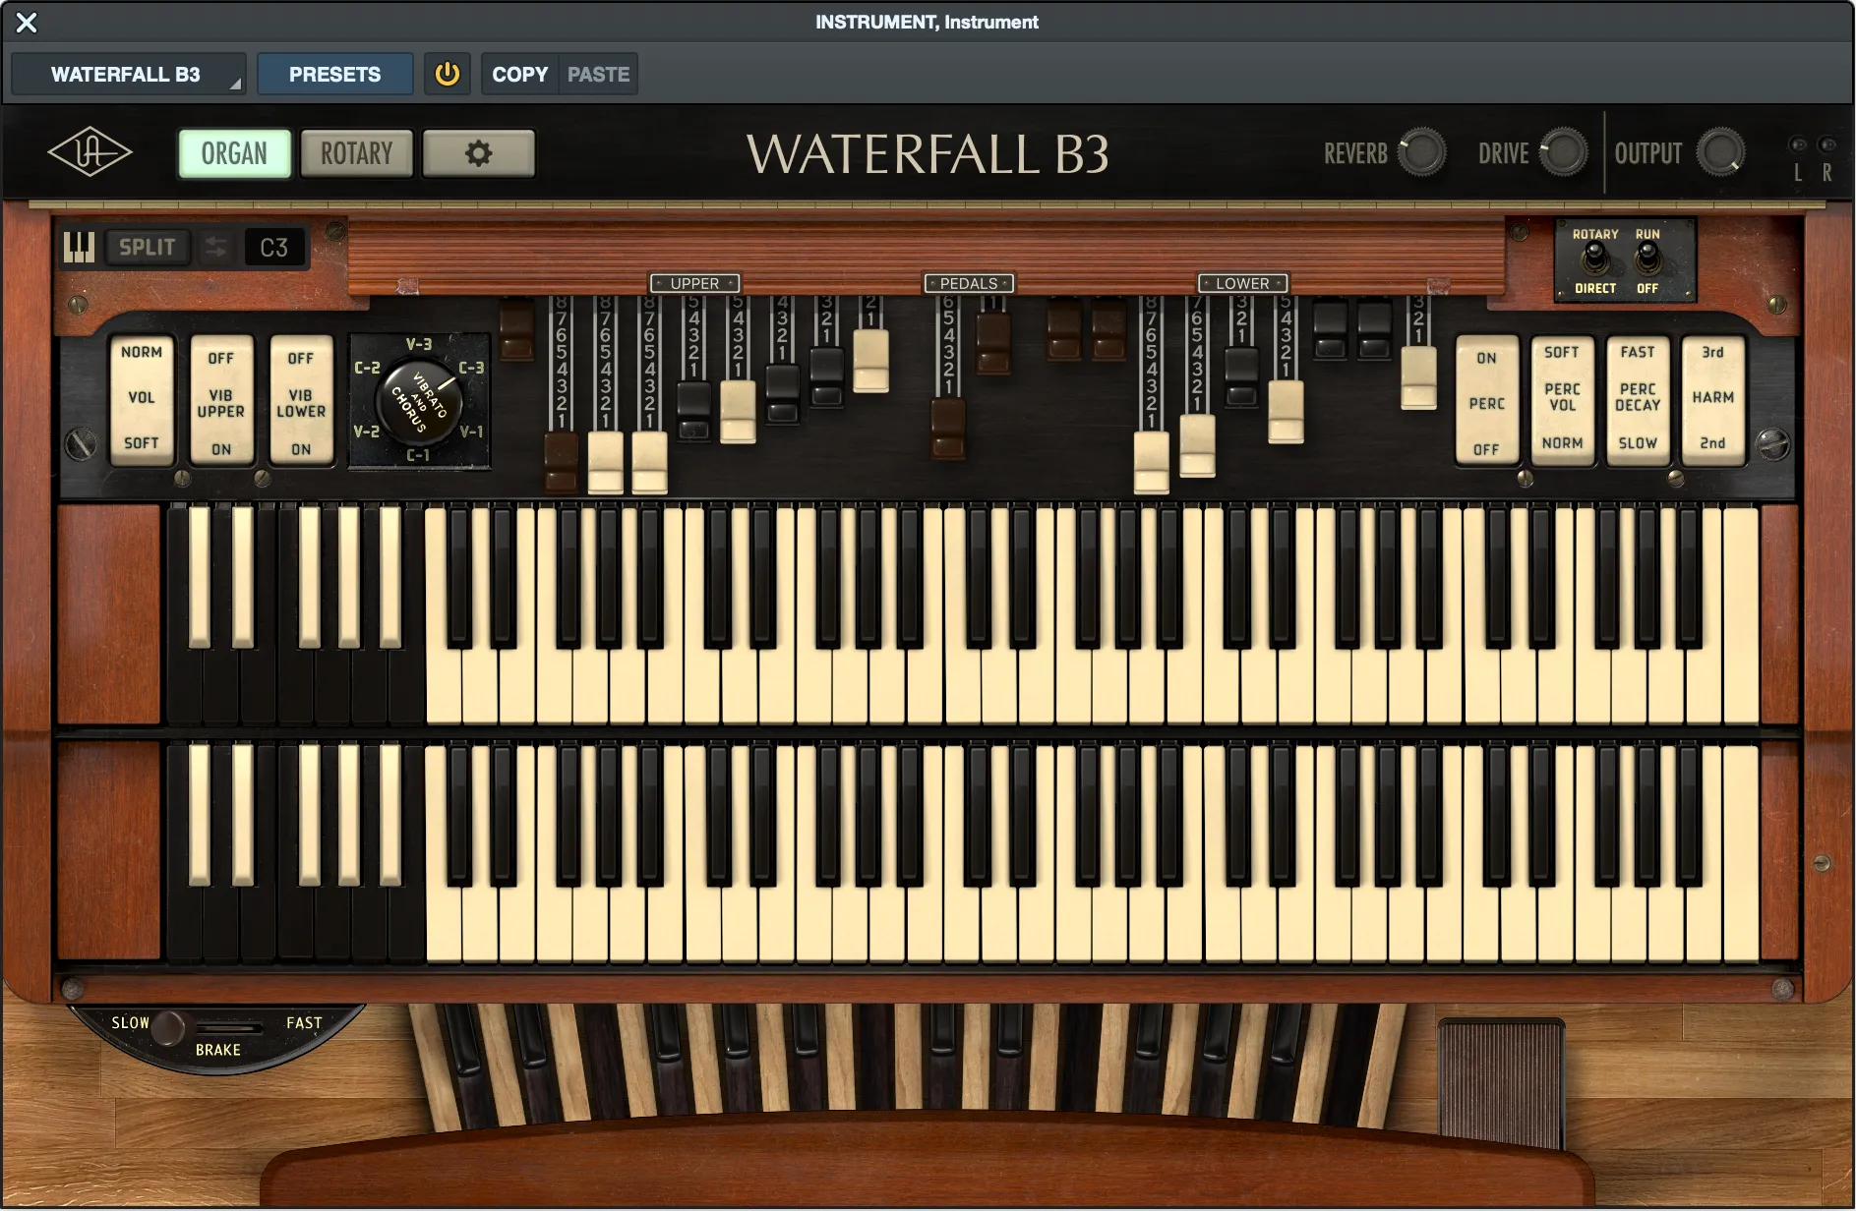The width and height of the screenshot is (1856, 1211).
Task: Select the ORGAN tab
Action: pyautogui.click(x=234, y=152)
